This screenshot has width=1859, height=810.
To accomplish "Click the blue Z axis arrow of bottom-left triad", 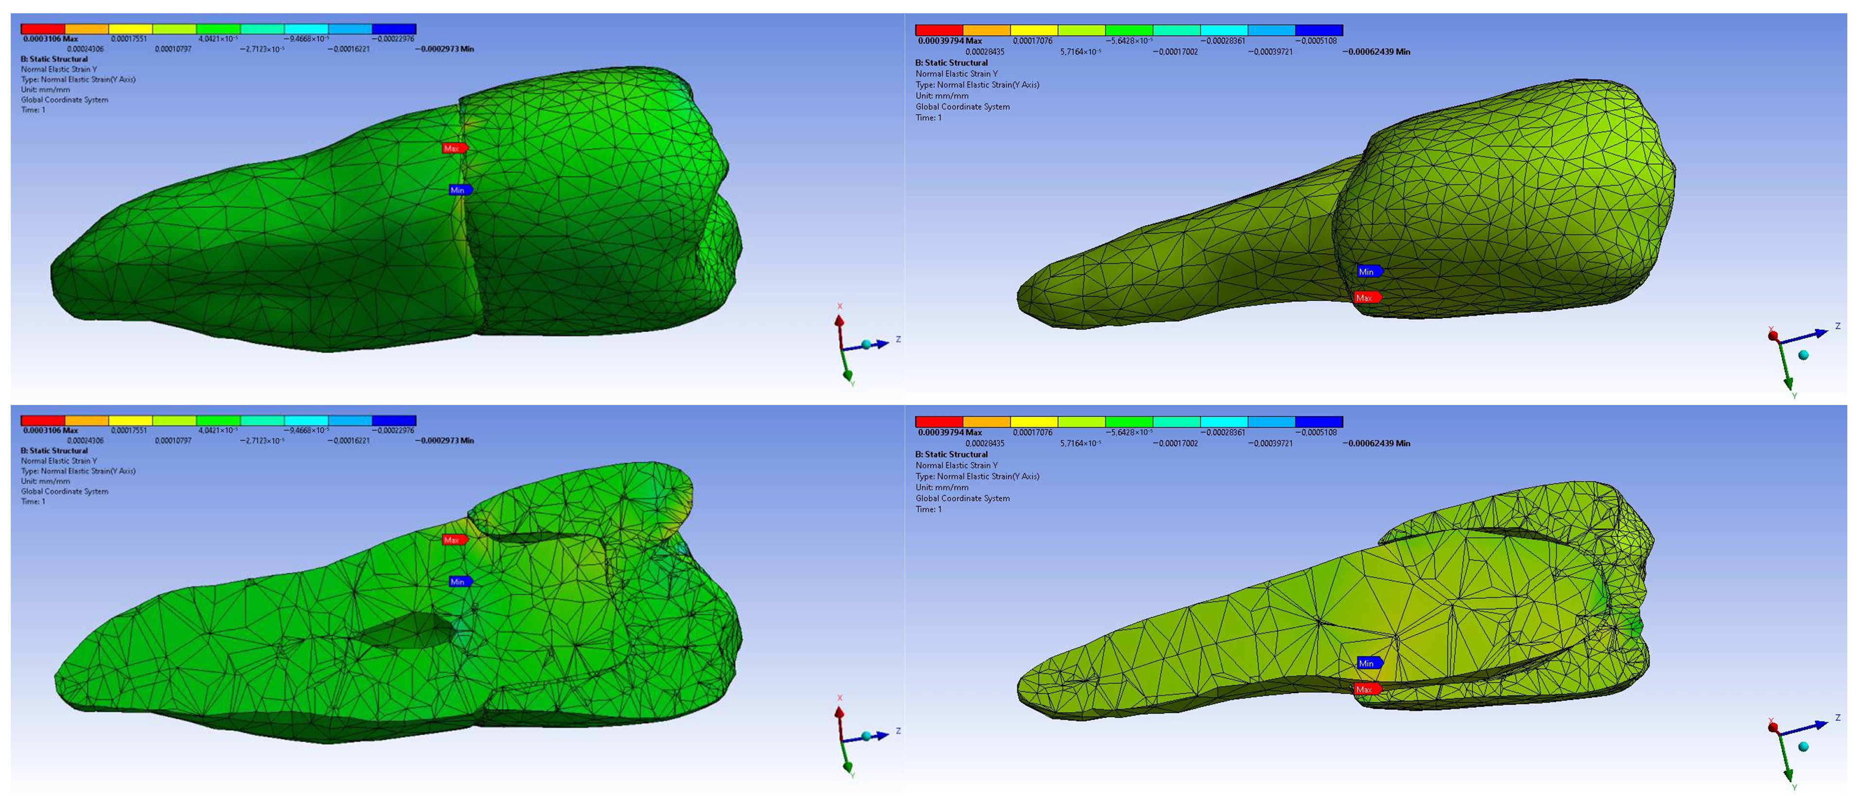I will [881, 735].
